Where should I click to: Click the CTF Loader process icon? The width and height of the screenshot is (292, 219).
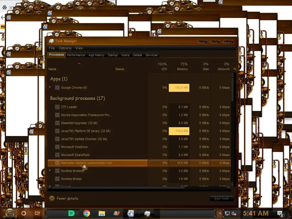57,107
